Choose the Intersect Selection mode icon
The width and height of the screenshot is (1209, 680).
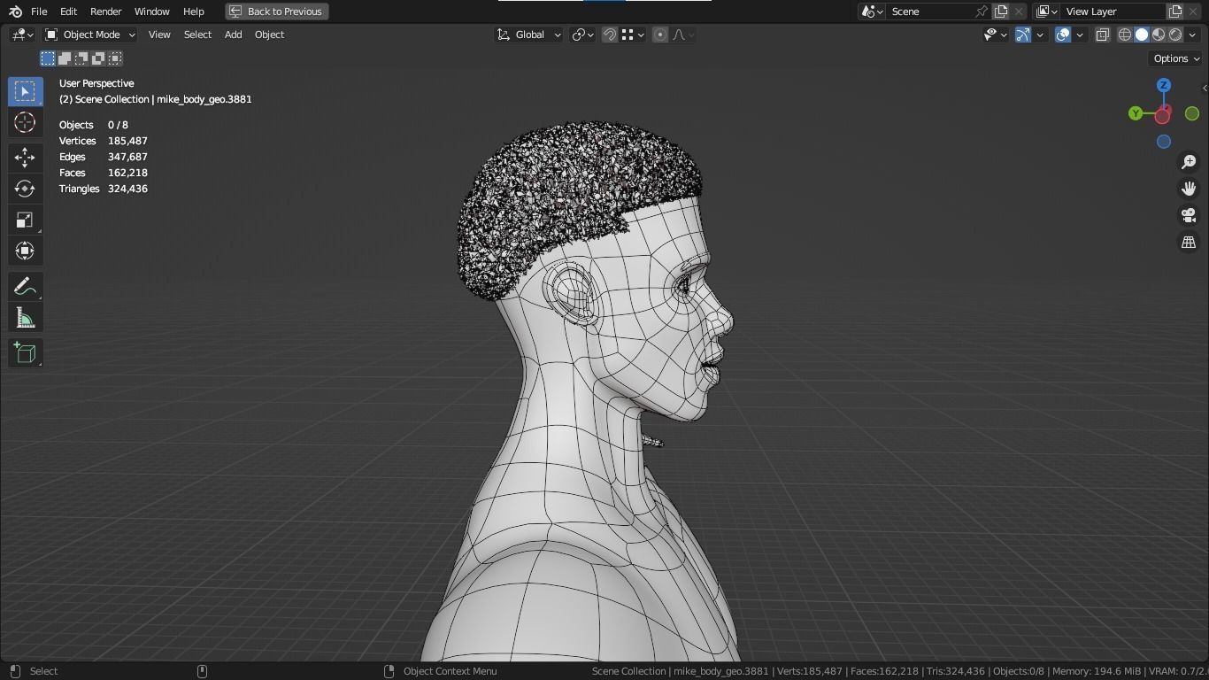115,58
